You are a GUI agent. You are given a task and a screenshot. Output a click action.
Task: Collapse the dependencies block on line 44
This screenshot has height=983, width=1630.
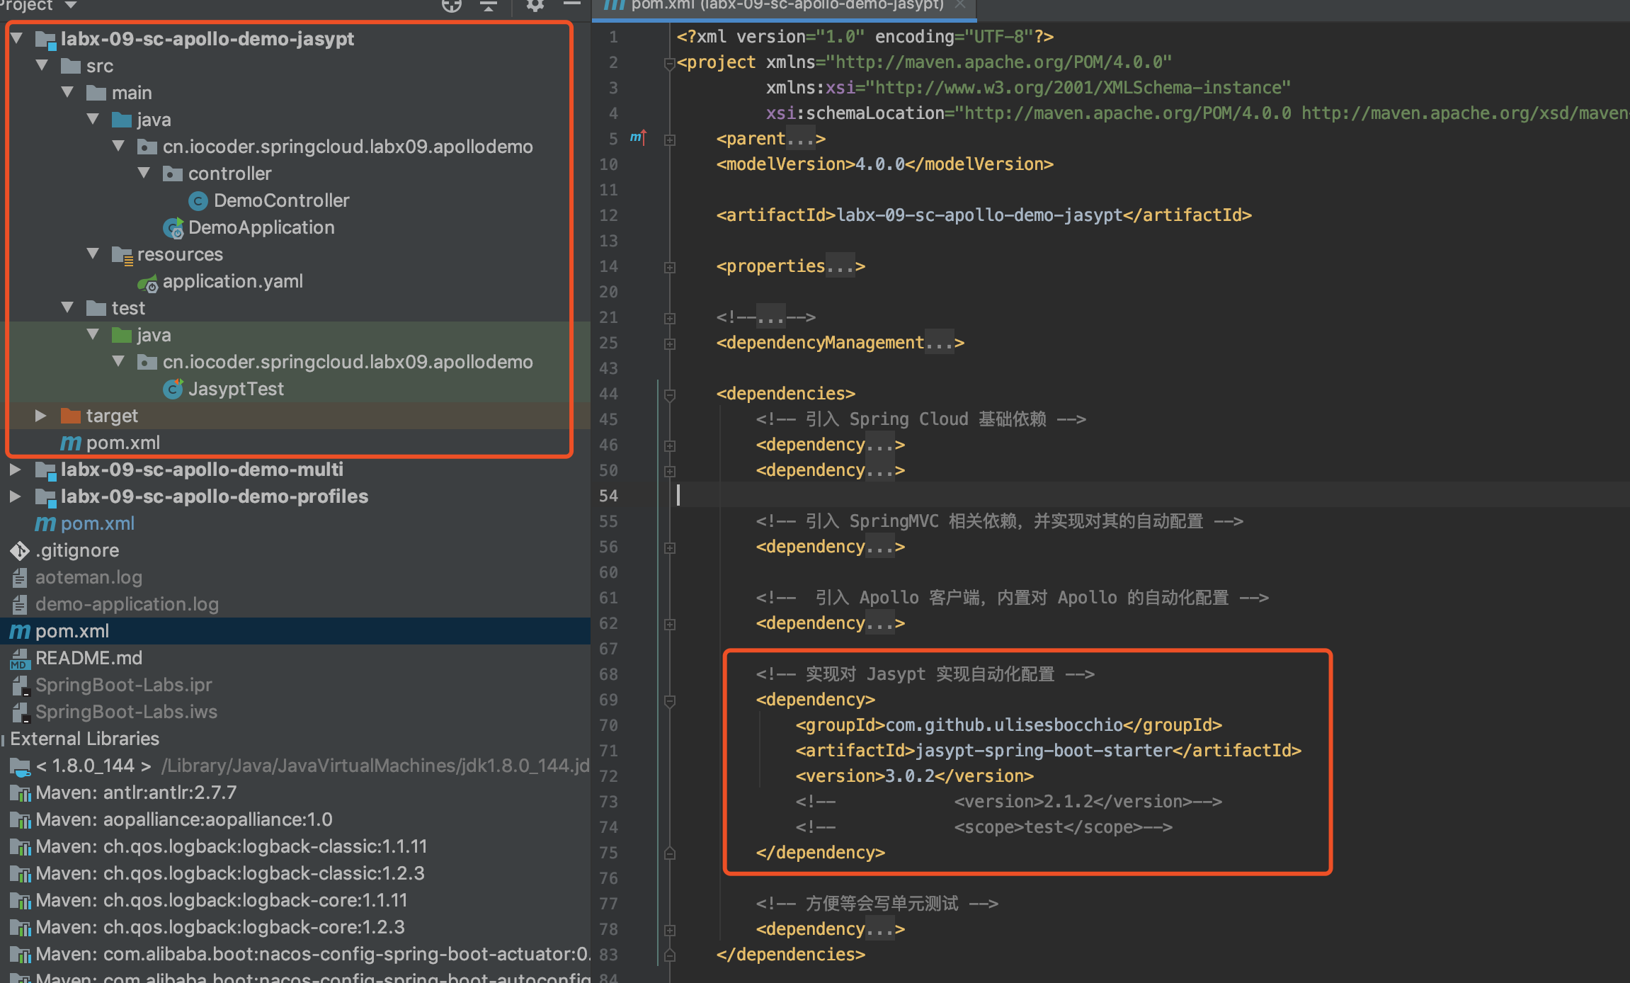[670, 394]
